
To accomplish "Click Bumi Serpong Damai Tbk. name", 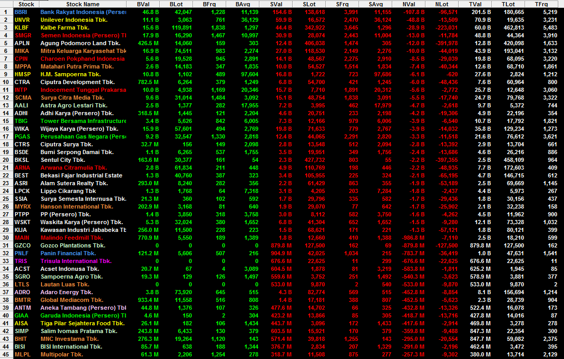I will click(77, 152).
